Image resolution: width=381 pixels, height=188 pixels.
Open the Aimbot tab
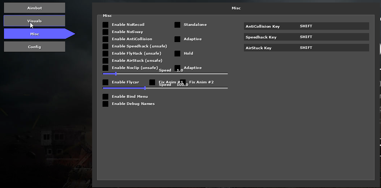[35, 8]
